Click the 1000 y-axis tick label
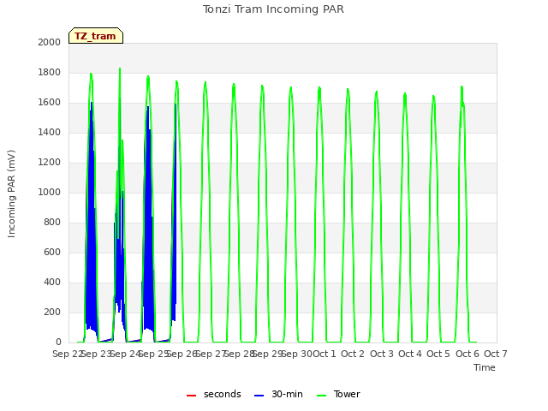This screenshot has height=411, width=548. tap(50, 192)
